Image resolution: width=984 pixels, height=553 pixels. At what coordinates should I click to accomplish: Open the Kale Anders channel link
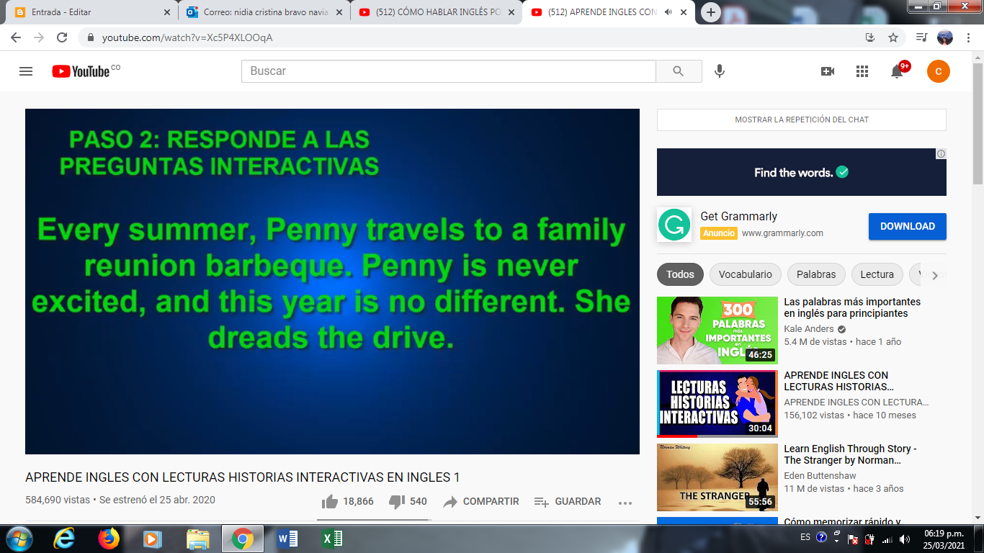pos(809,328)
